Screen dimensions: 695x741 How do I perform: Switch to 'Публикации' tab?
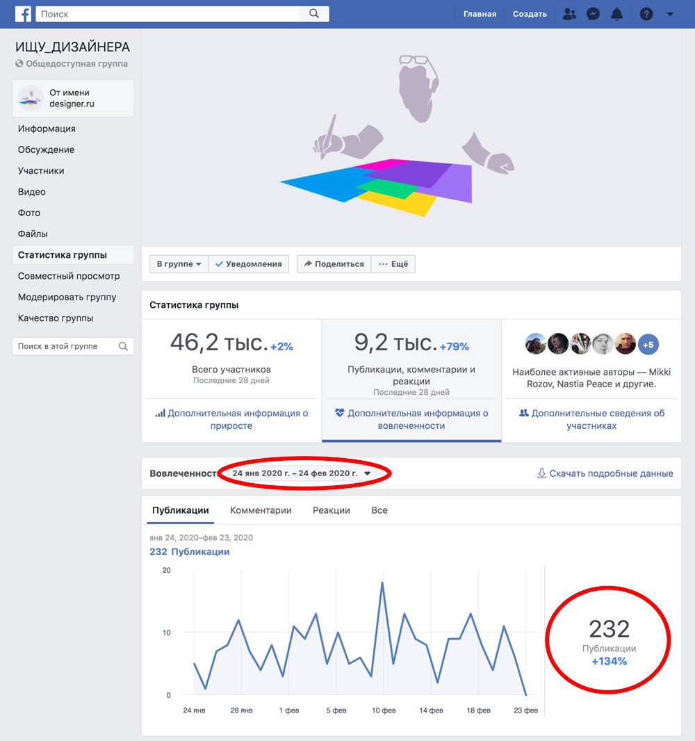(181, 510)
